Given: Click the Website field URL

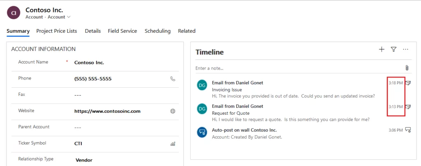Looking at the screenshot, I should point(107,111).
